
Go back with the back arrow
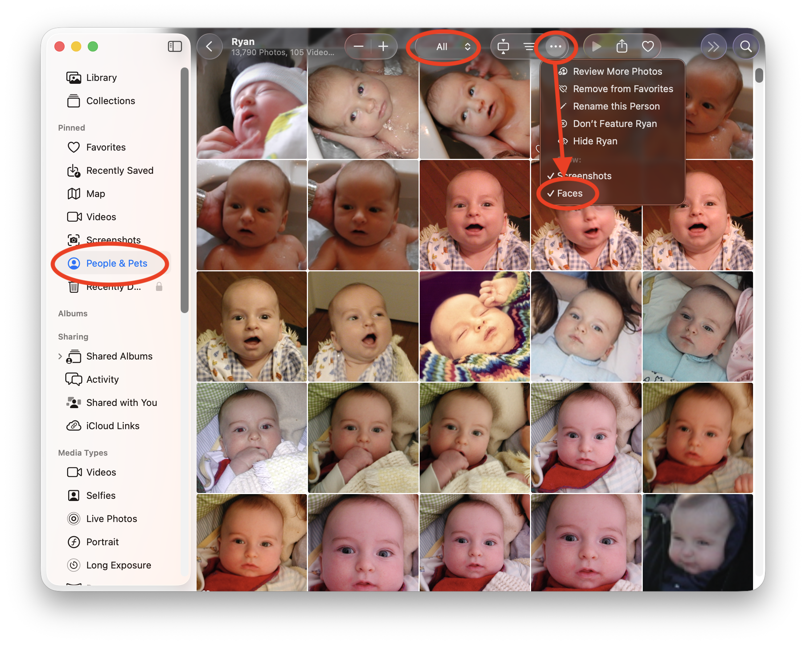click(209, 46)
